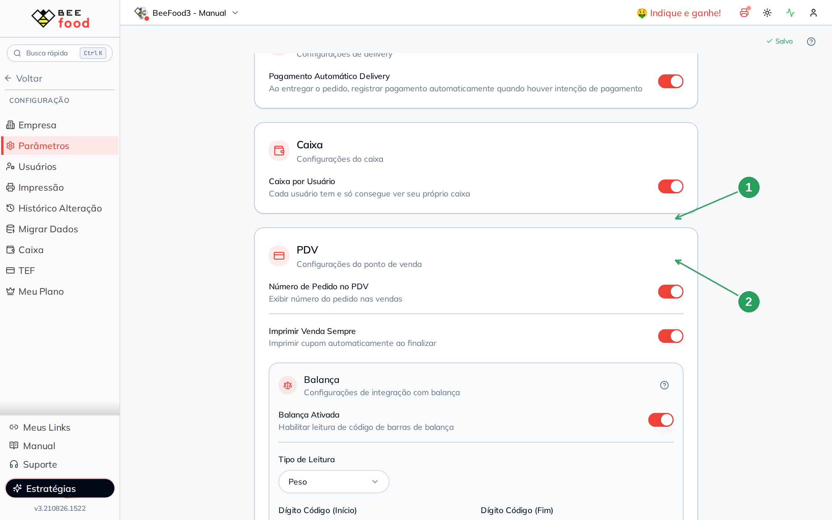Open the user profile icon
This screenshot has height=520, width=832.
814,13
